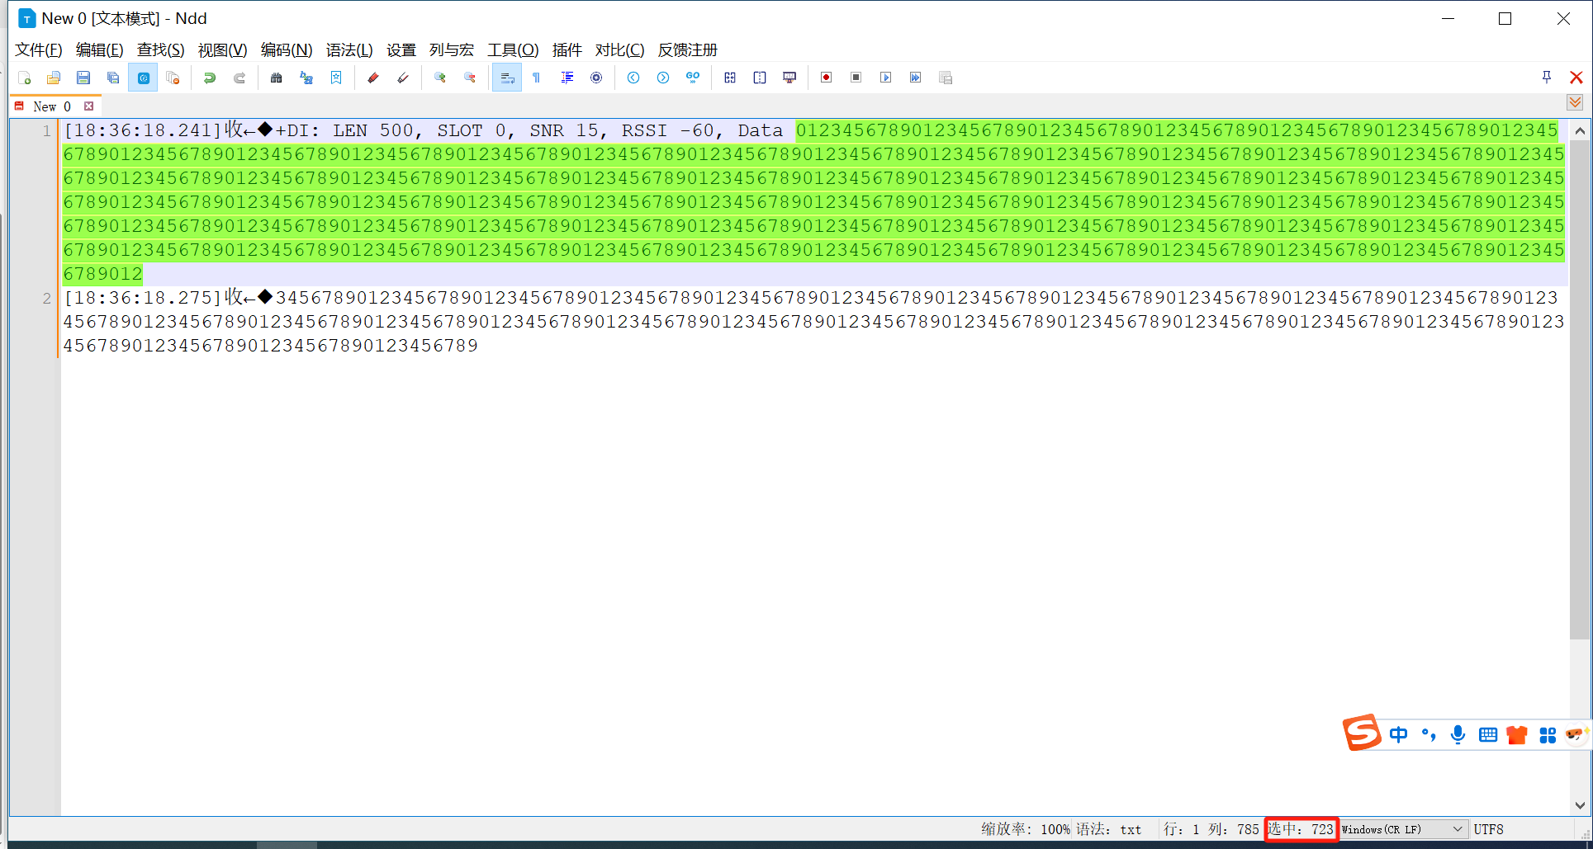Image resolution: width=1593 pixels, height=849 pixels.
Task: Zoom in using the magnifier plus icon
Action: [440, 78]
